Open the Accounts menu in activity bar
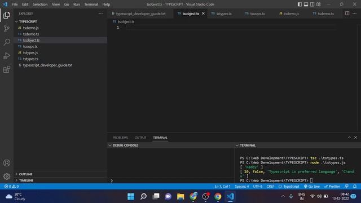 point(7,163)
